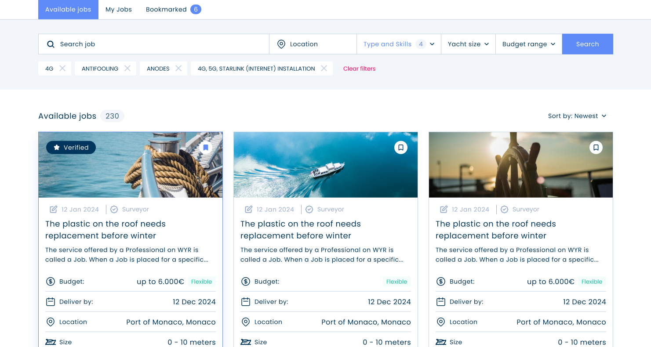
Task: Bookmark the rightmost job card
Action: pyautogui.click(x=596, y=147)
